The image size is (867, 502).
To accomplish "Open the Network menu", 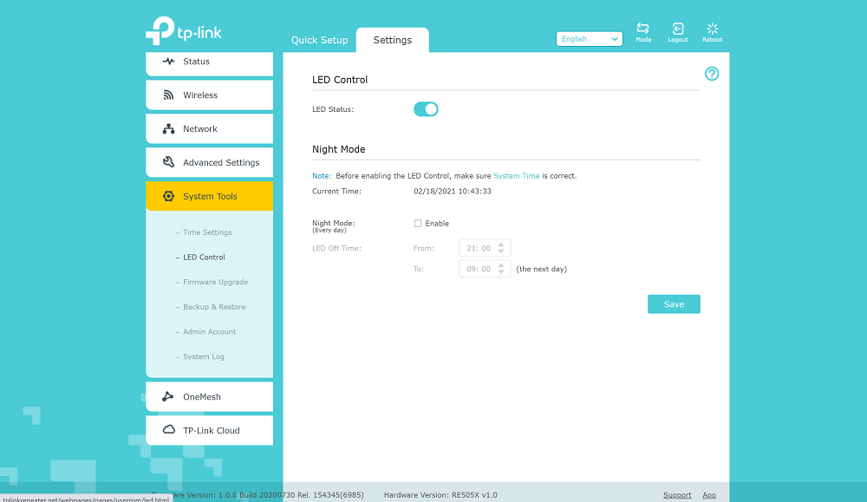I will click(210, 129).
